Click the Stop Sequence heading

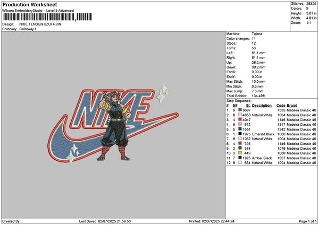(239, 101)
